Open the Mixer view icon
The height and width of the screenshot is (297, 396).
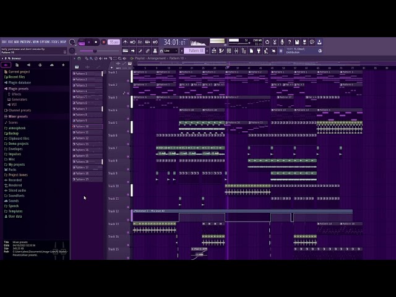click(x=236, y=51)
